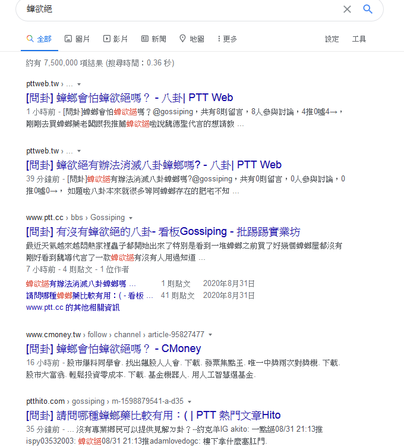Click the text 1 則貼文 in sitelinks
The width and height of the screenshot is (404, 446).
click(x=176, y=284)
